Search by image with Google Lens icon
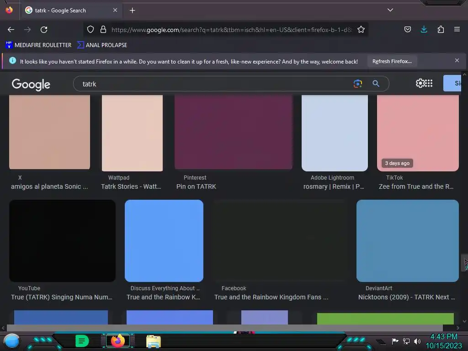The image size is (468, 351). click(x=357, y=84)
